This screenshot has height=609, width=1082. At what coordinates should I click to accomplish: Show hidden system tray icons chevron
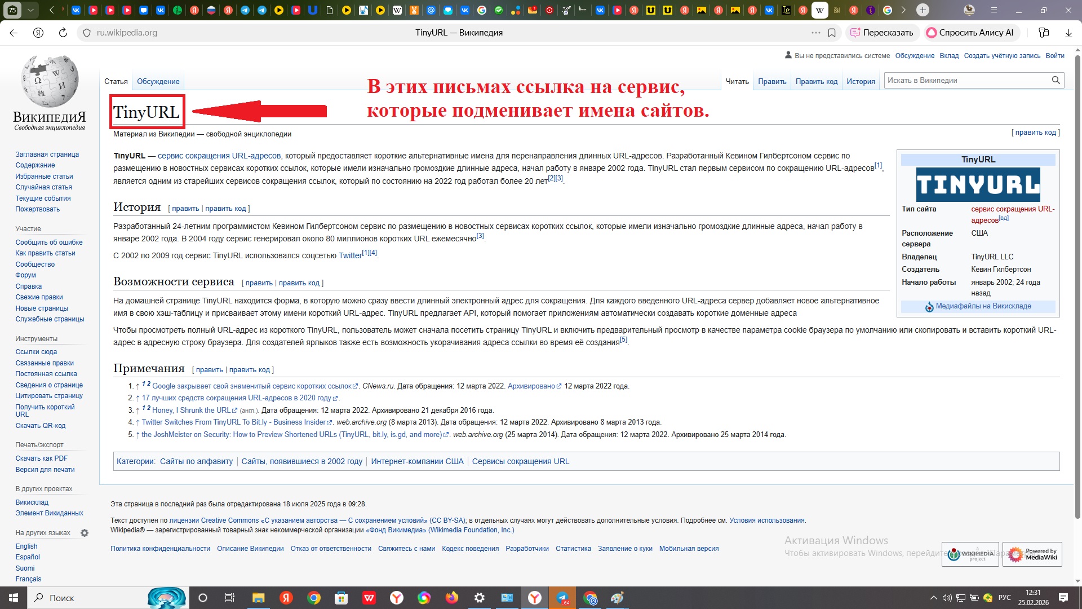point(934,598)
